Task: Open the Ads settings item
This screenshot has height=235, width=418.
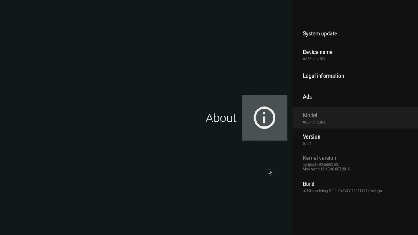Action: point(307,97)
